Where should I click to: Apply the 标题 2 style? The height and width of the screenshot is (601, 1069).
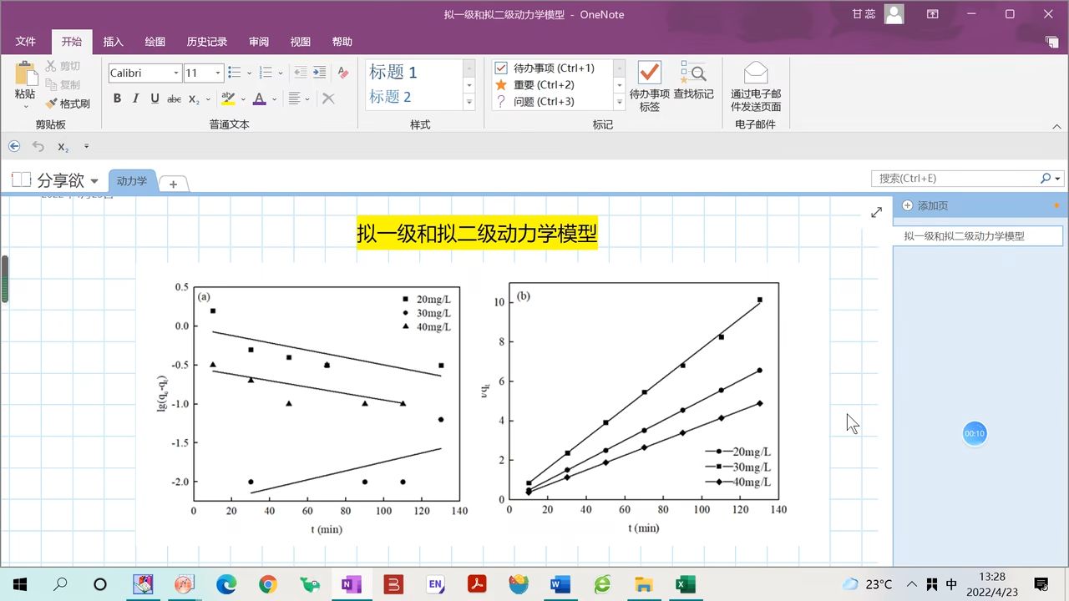pyautogui.click(x=390, y=97)
